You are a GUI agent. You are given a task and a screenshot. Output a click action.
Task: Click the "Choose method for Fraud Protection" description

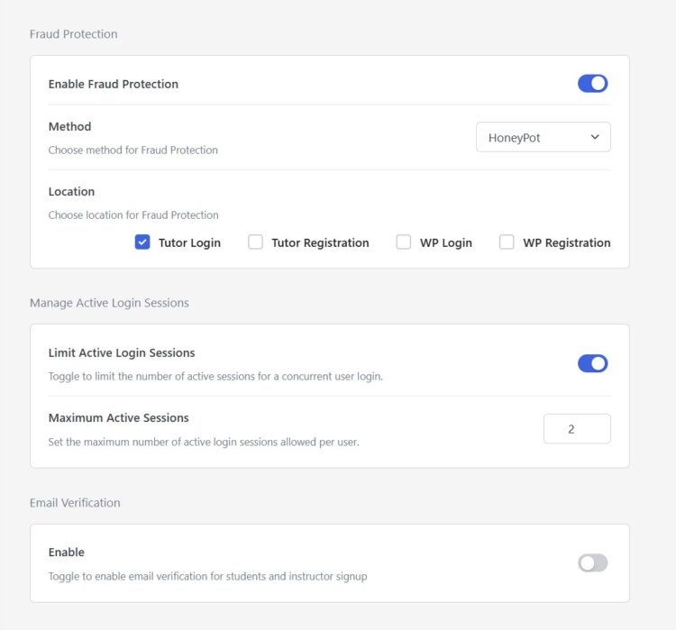(x=132, y=150)
